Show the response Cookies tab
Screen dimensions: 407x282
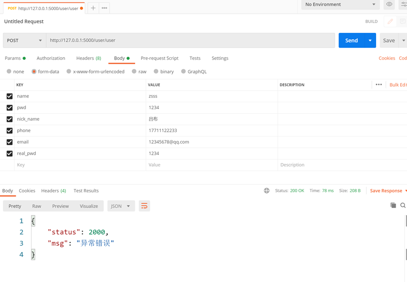click(x=27, y=190)
